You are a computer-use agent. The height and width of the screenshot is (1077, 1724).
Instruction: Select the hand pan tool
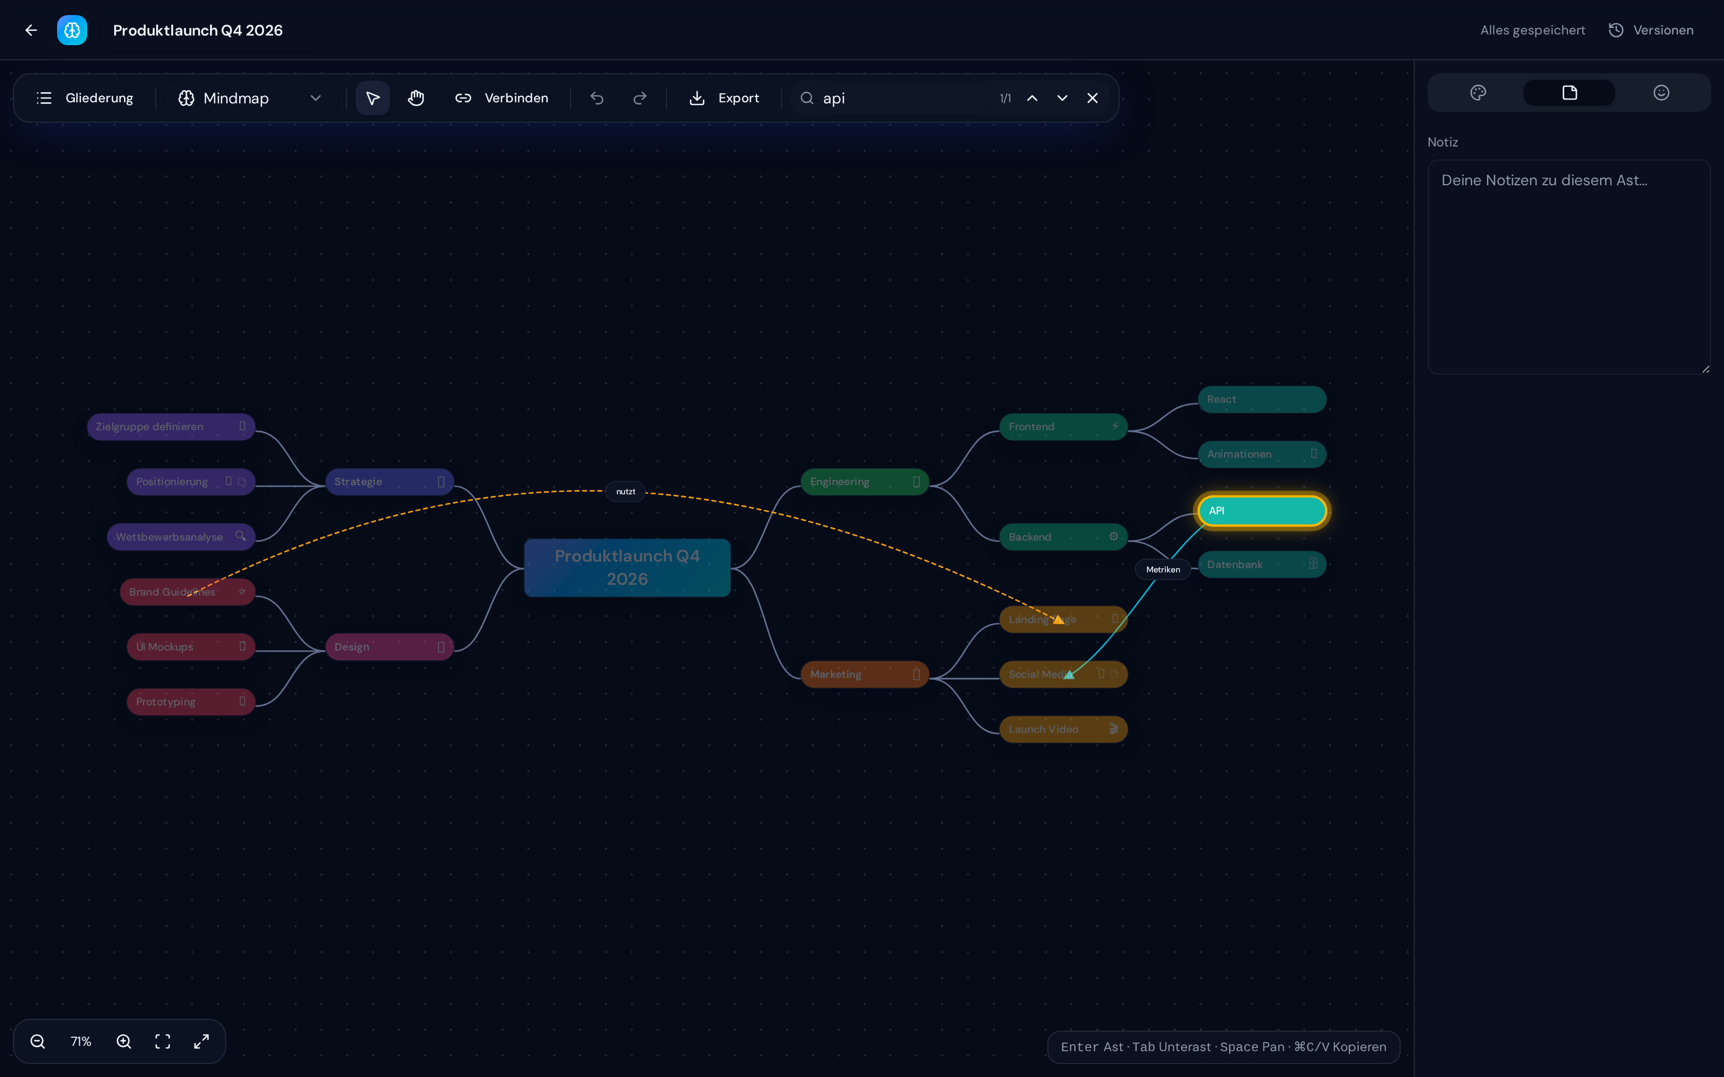click(416, 97)
